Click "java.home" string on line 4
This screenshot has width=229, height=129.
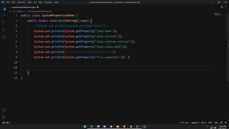tap(104, 31)
